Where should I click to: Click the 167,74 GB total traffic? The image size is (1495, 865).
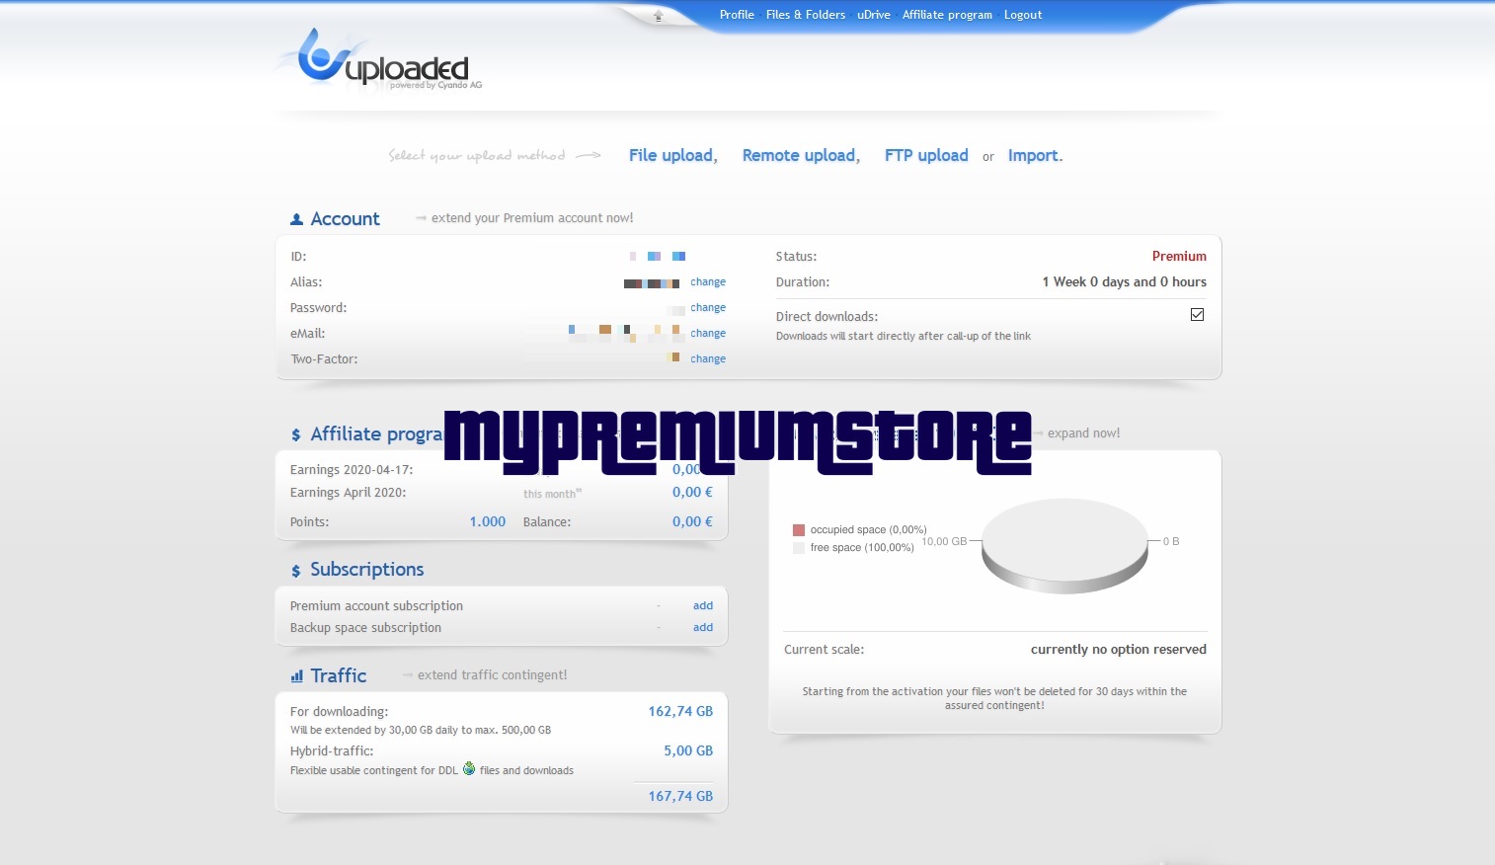point(680,797)
